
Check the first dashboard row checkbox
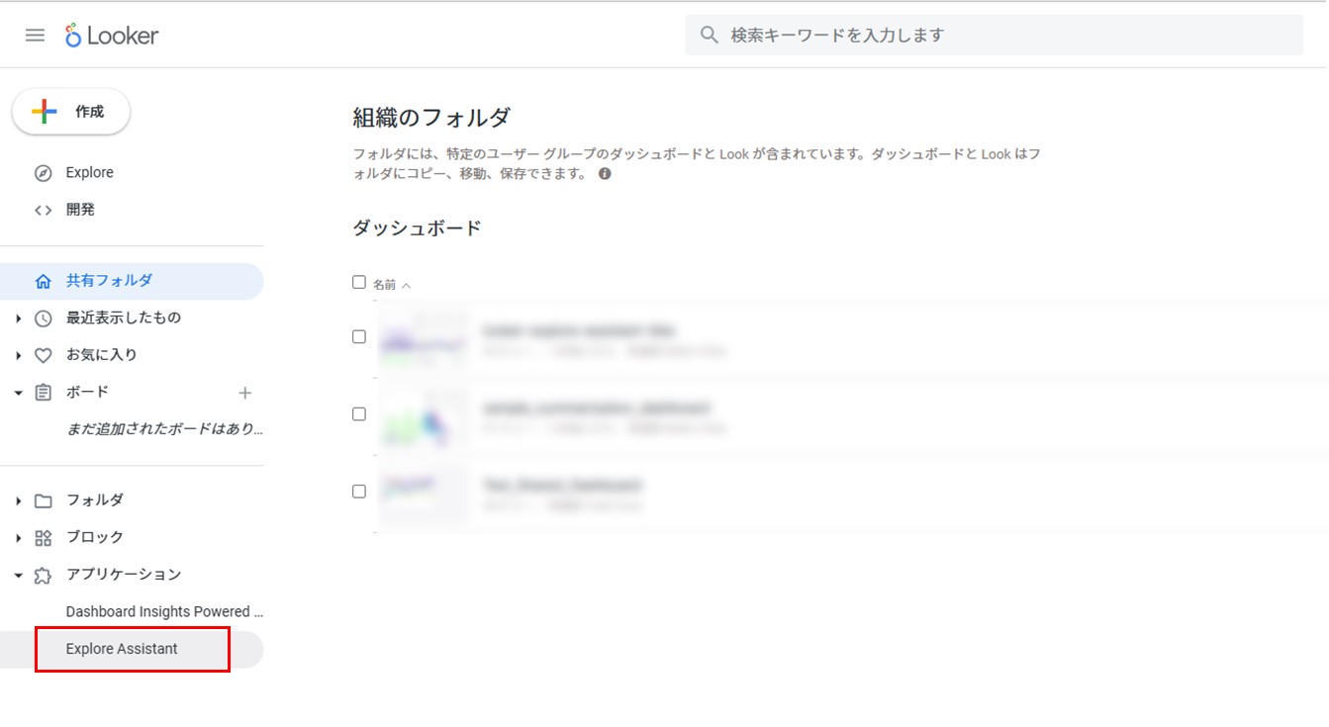(x=359, y=336)
